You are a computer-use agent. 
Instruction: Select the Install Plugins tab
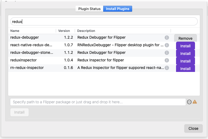(x=118, y=9)
